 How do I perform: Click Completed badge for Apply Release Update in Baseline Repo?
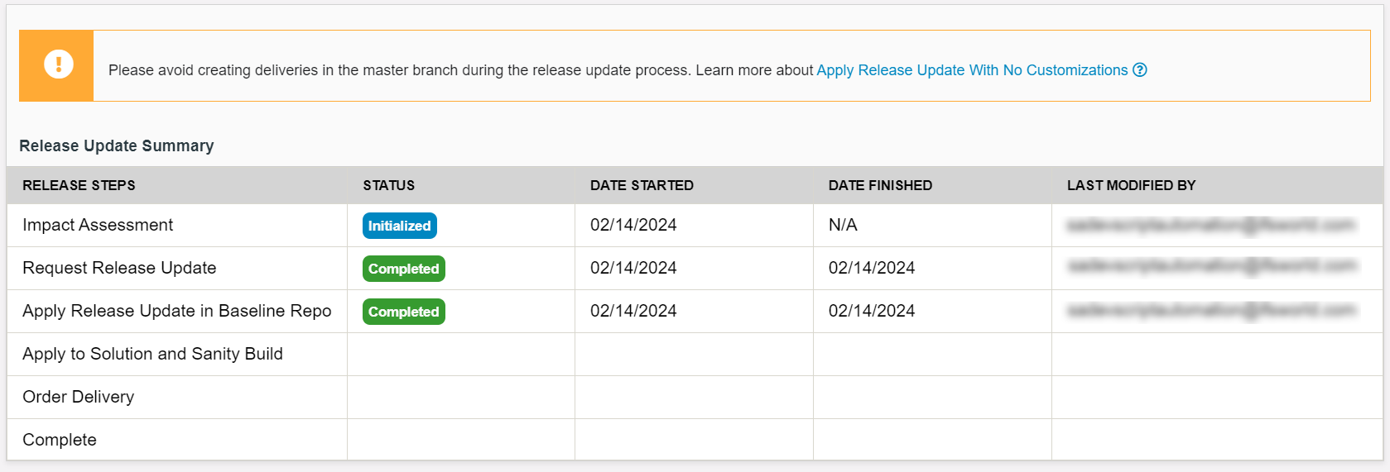pyautogui.click(x=403, y=312)
